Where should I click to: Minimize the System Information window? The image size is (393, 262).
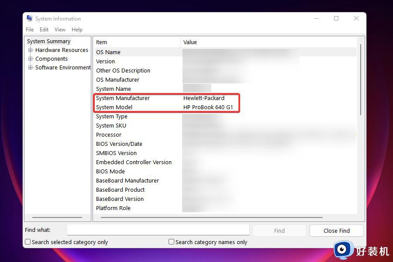(x=317, y=18)
